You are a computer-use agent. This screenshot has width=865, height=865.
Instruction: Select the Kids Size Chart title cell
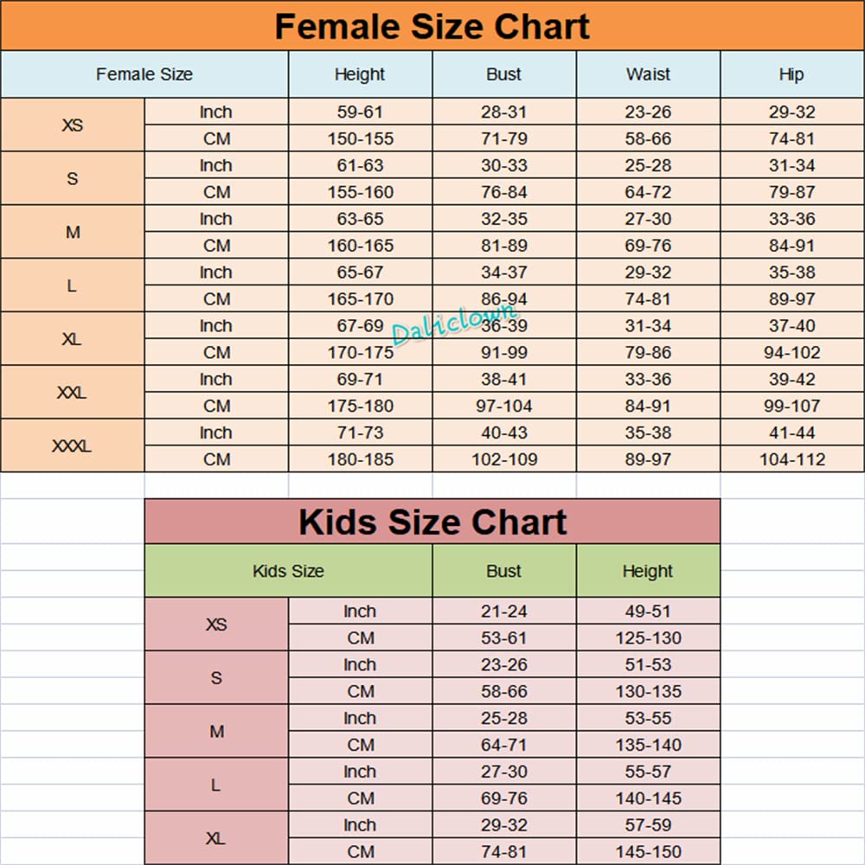click(x=432, y=522)
